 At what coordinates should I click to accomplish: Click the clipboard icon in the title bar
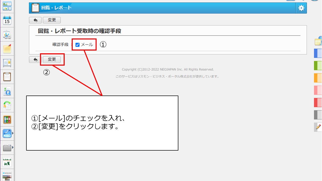pos(35,8)
